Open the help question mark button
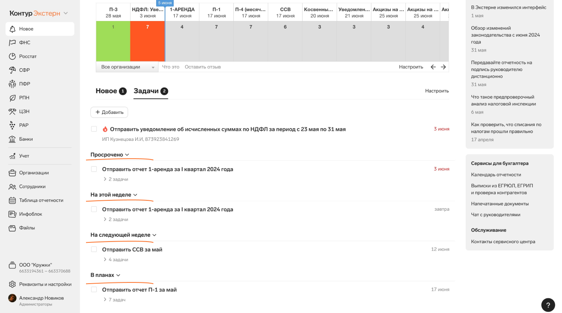Screen dimensions: 562x313 548,305
